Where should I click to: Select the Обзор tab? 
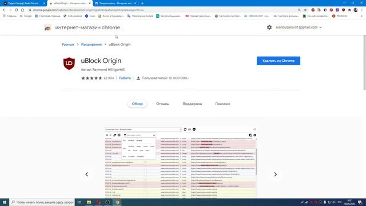(x=137, y=104)
